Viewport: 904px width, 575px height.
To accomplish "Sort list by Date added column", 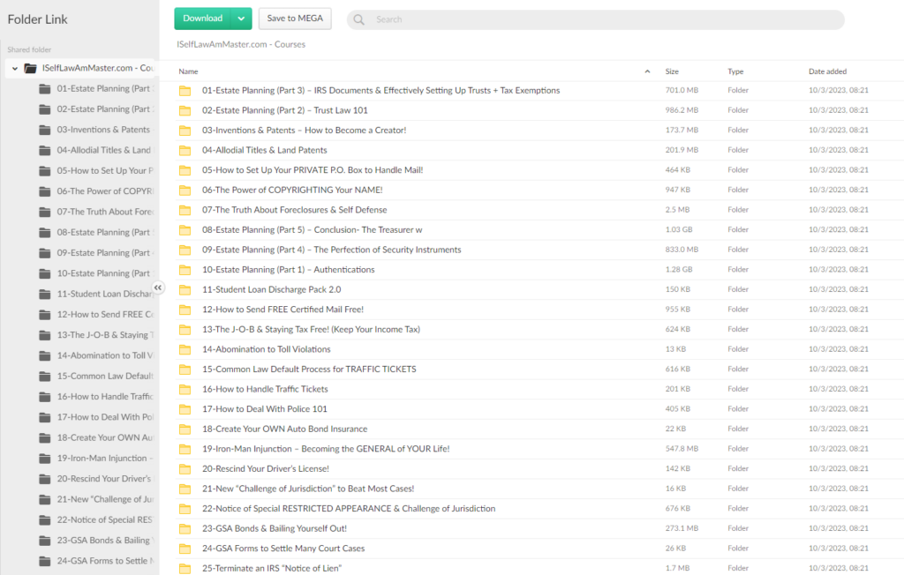I will pos(826,71).
